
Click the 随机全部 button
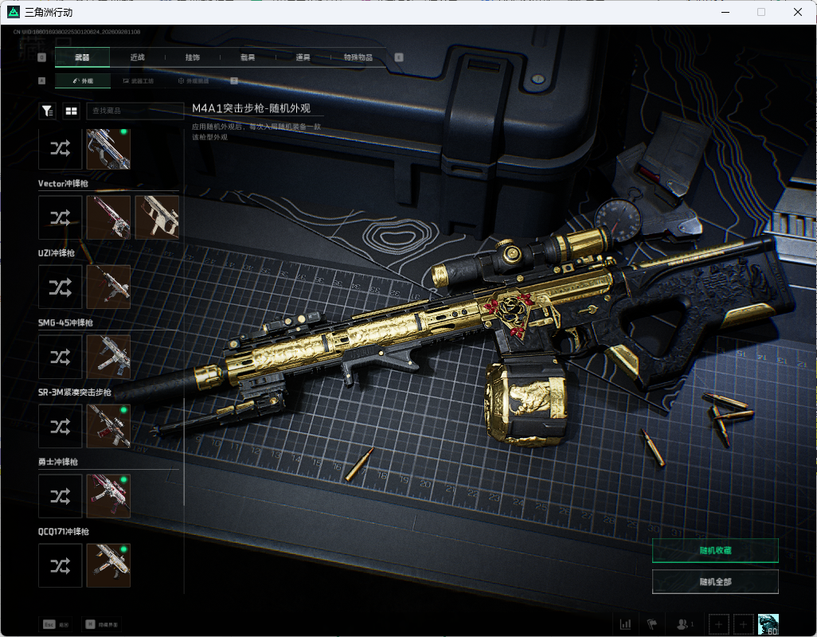[715, 582]
